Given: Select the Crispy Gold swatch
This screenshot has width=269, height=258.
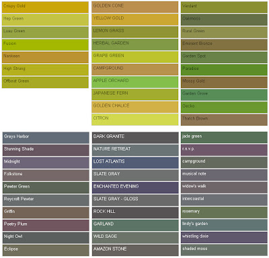Looking at the screenshot, I should (x=45, y=7).
